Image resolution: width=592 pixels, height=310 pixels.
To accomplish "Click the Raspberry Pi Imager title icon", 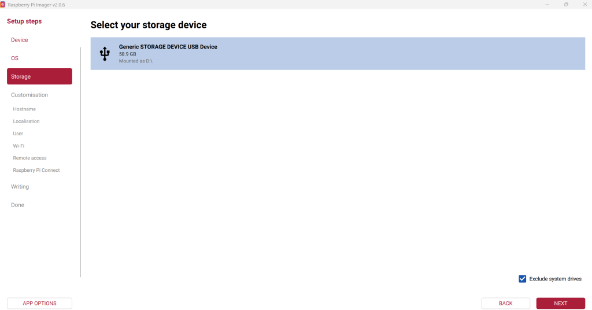I will coord(3,4).
